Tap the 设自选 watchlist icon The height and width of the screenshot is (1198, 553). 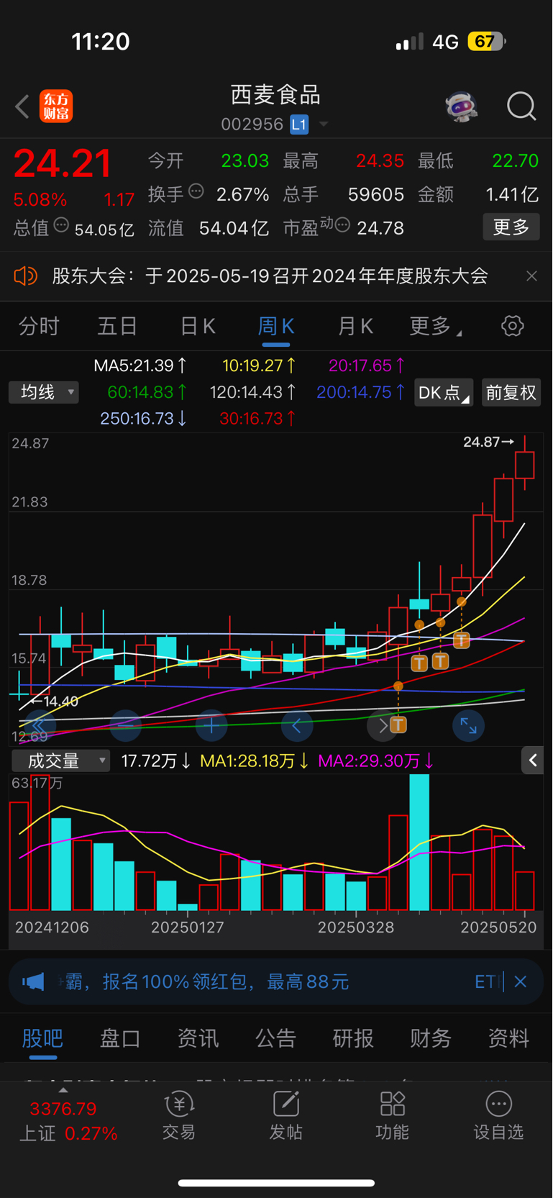(498, 1116)
